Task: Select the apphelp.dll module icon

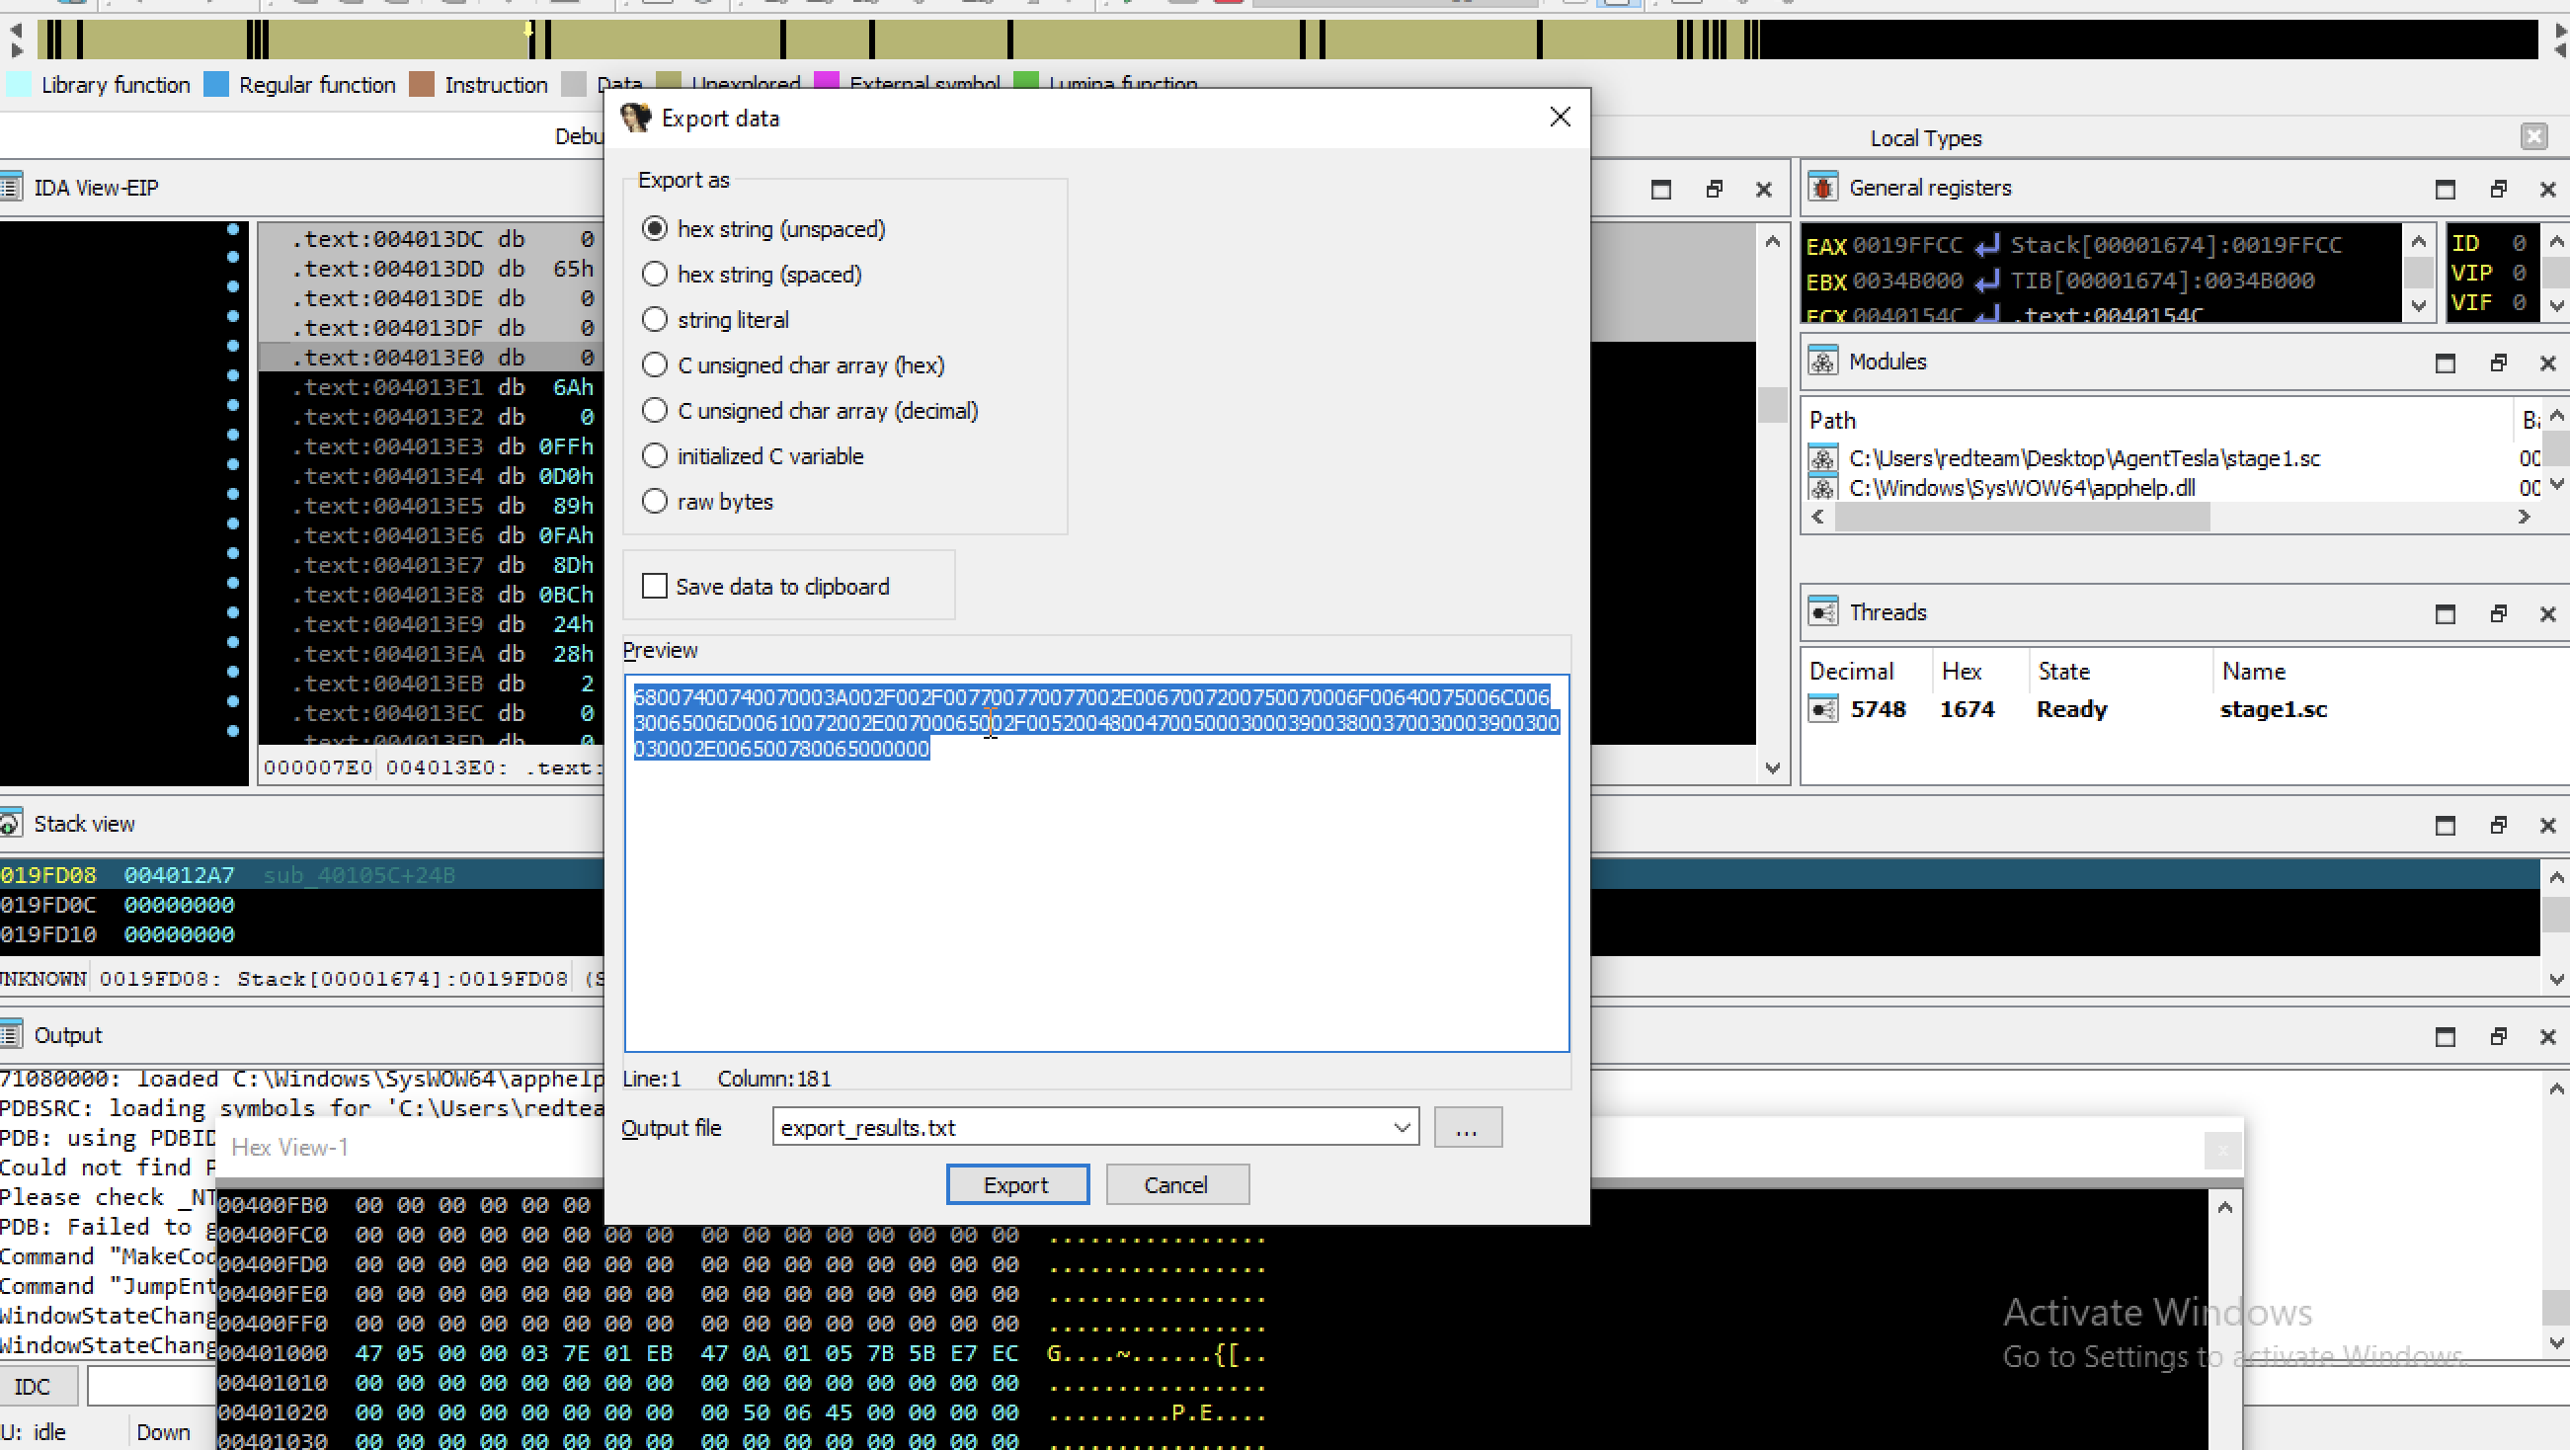Action: click(1822, 488)
